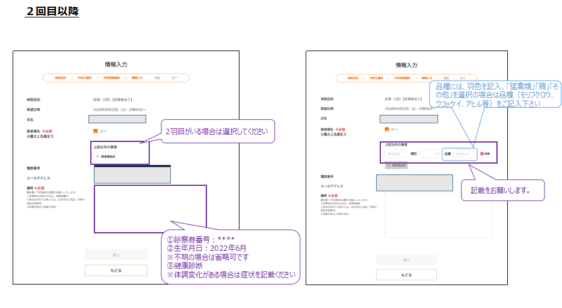This screenshot has width=562, height=308.
Task: Click the greyed 患者様追加 button in right form
Action: (x=397, y=165)
